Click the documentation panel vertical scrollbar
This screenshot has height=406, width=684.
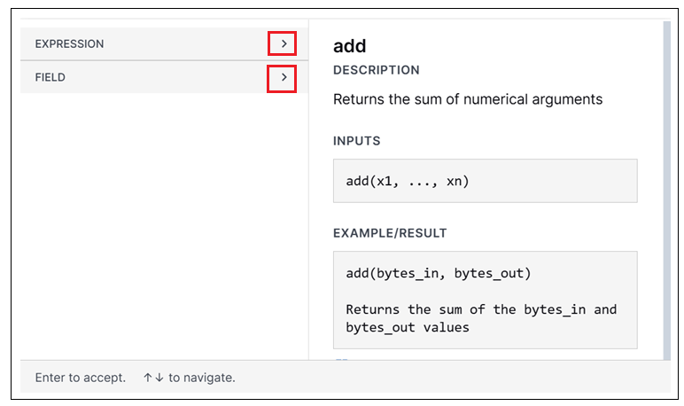point(666,186)
